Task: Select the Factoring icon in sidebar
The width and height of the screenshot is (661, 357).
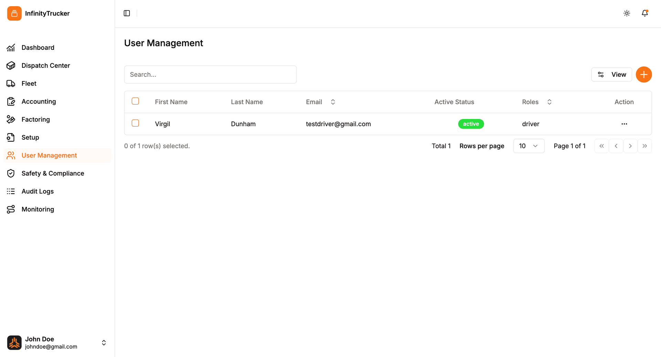Action: tap(11, 119)
